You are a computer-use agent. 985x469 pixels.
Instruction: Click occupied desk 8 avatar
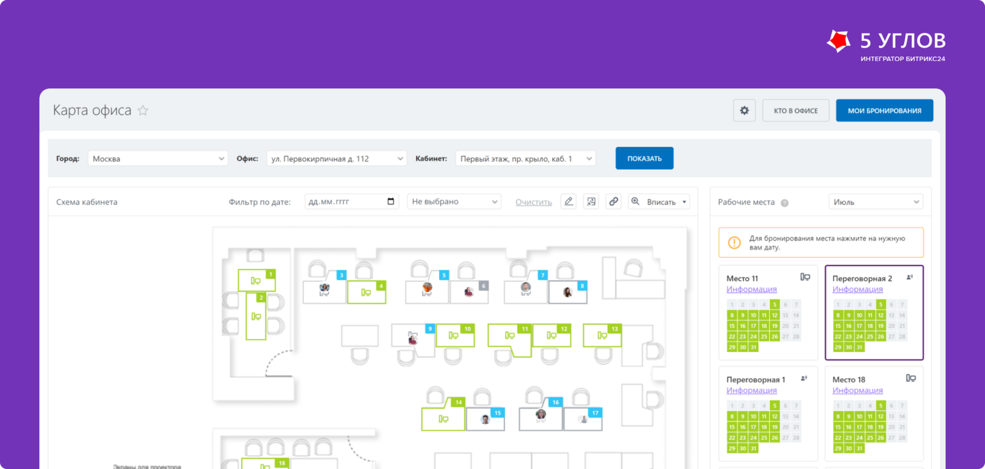[x=568, y=292]
